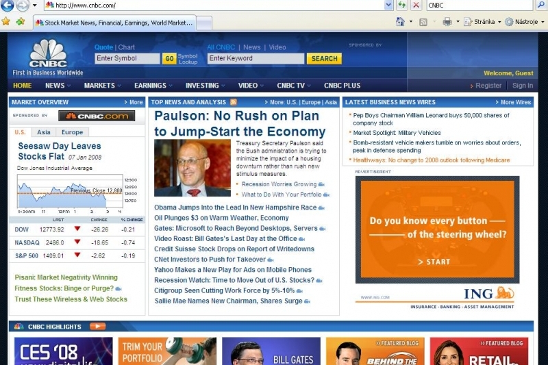Open a new blank browser tab
This screenshot has height=365, width=548.
pyautogui.click(x=204, y=23)
